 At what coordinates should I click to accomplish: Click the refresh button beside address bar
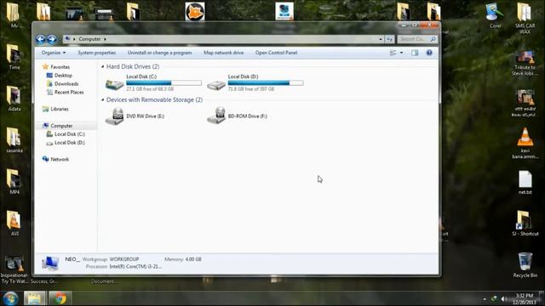(390, 39)
